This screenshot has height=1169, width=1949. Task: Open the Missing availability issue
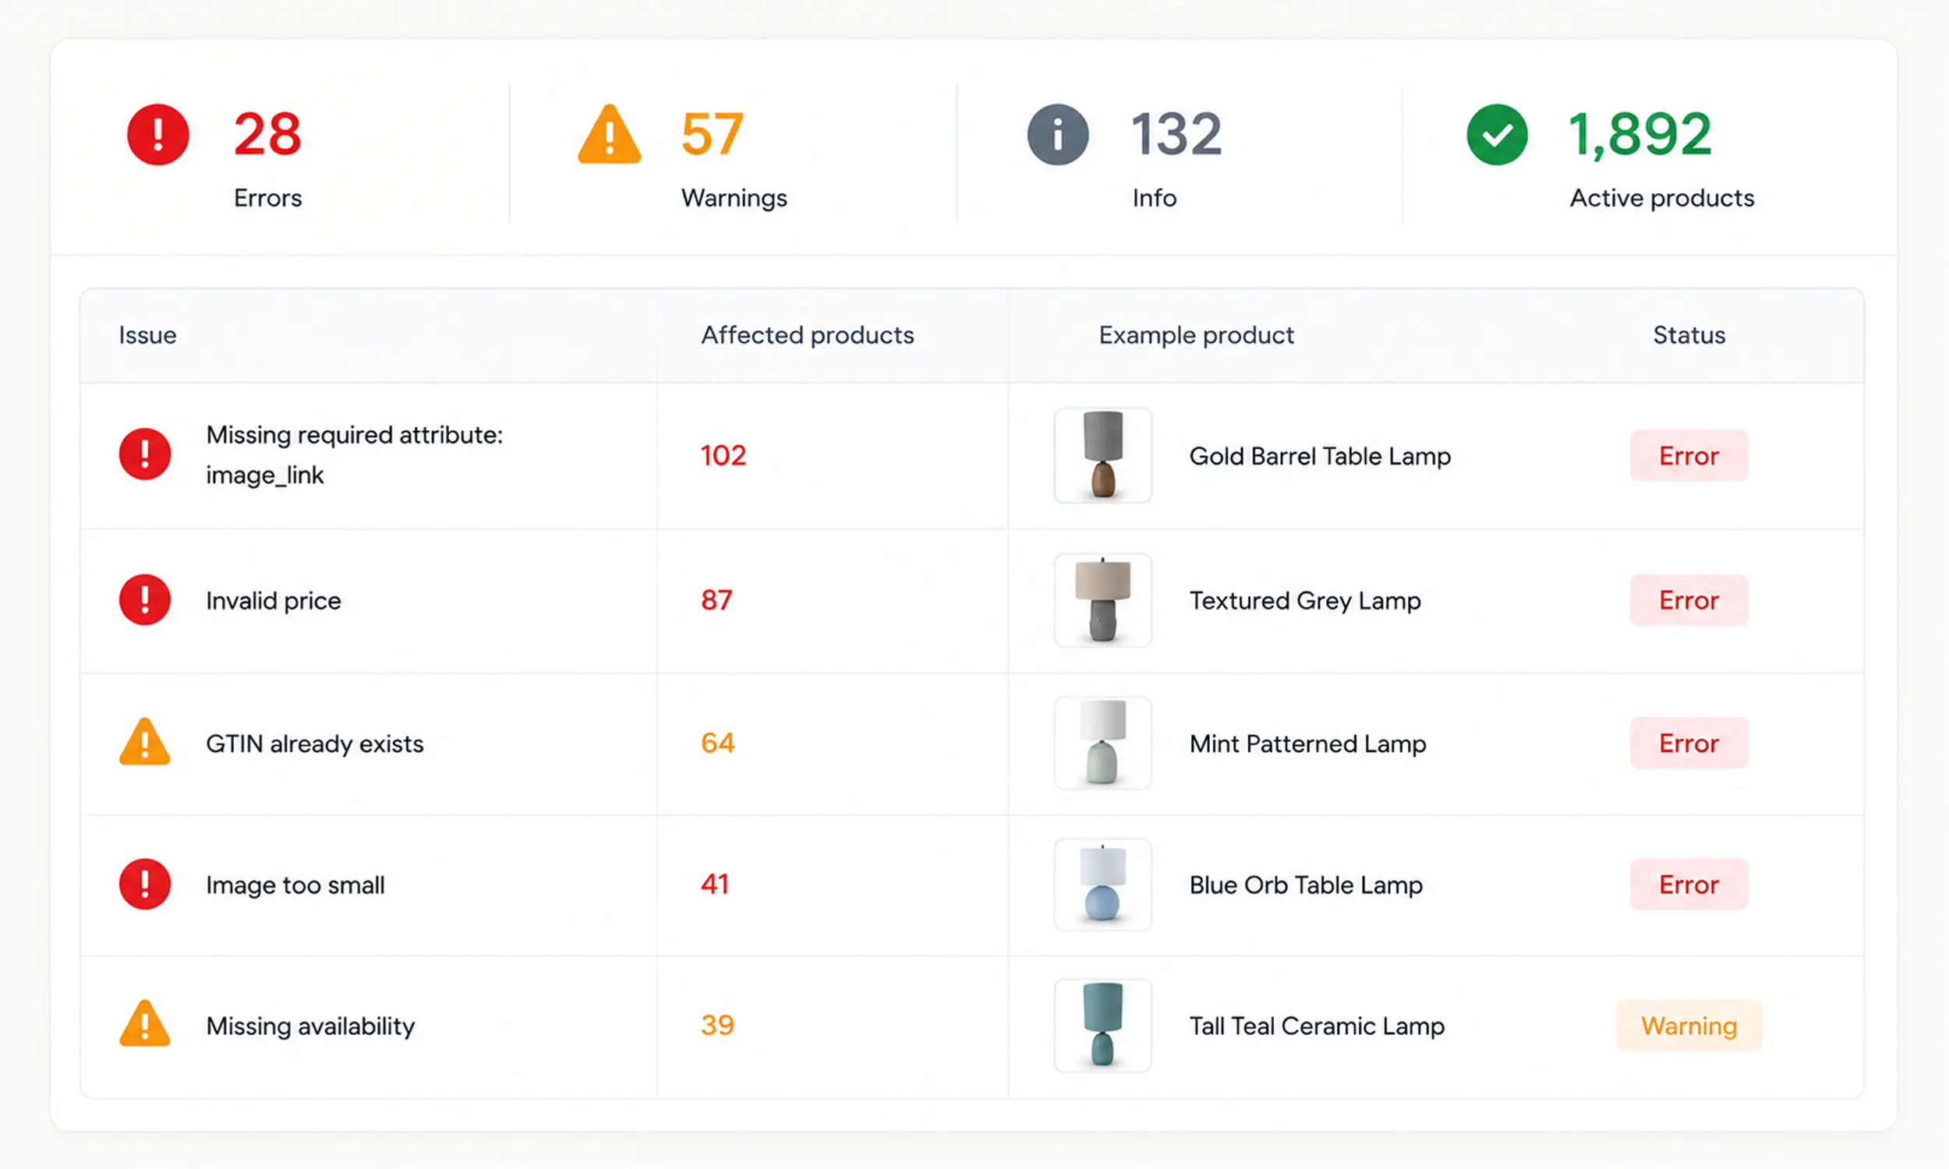point(310,1026)
